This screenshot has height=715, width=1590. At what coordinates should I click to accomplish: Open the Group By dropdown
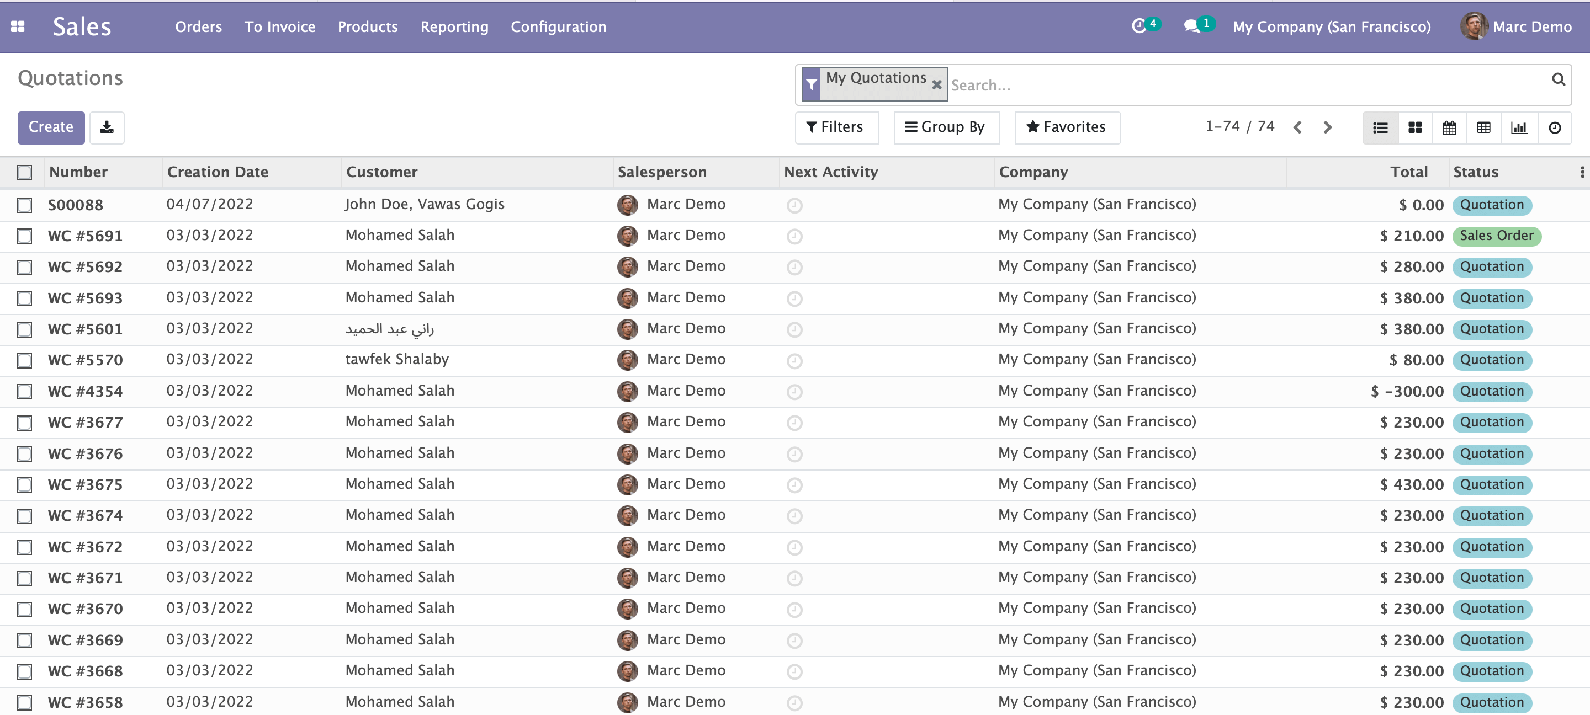[x=945, y=127]
